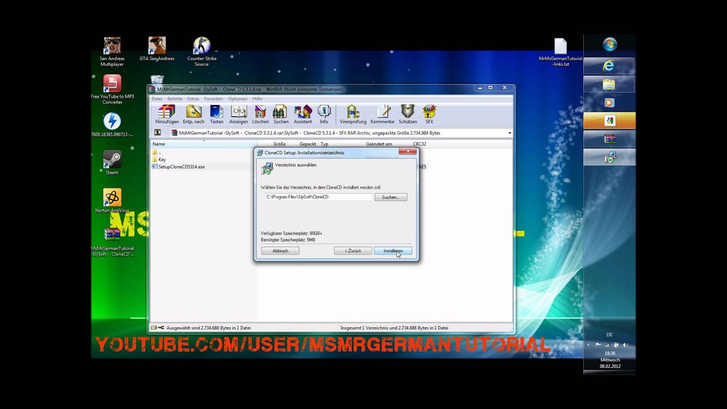
Task: Click the Kommentar toolbar icon
Action: coord(382,114)
